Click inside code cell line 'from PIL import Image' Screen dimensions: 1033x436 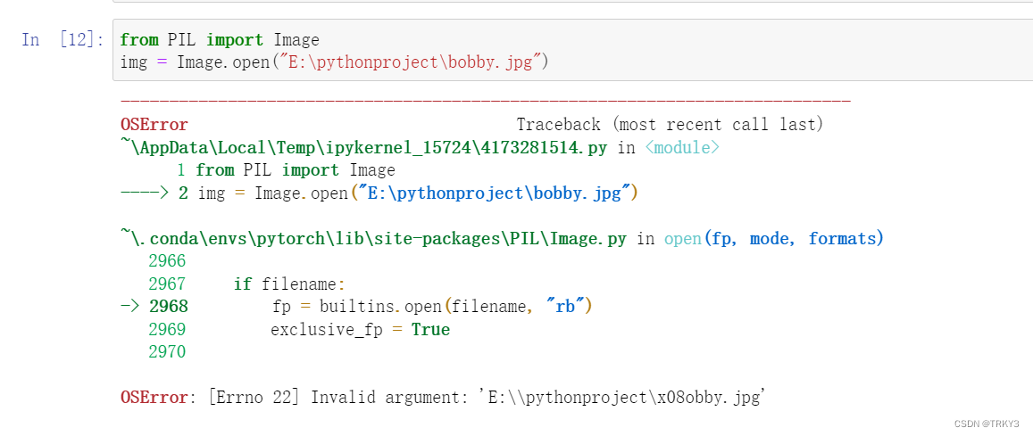click(x=220, y=39)
